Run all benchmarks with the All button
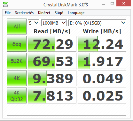This screenshot has width=133, height=121. [x=17, y=26]
